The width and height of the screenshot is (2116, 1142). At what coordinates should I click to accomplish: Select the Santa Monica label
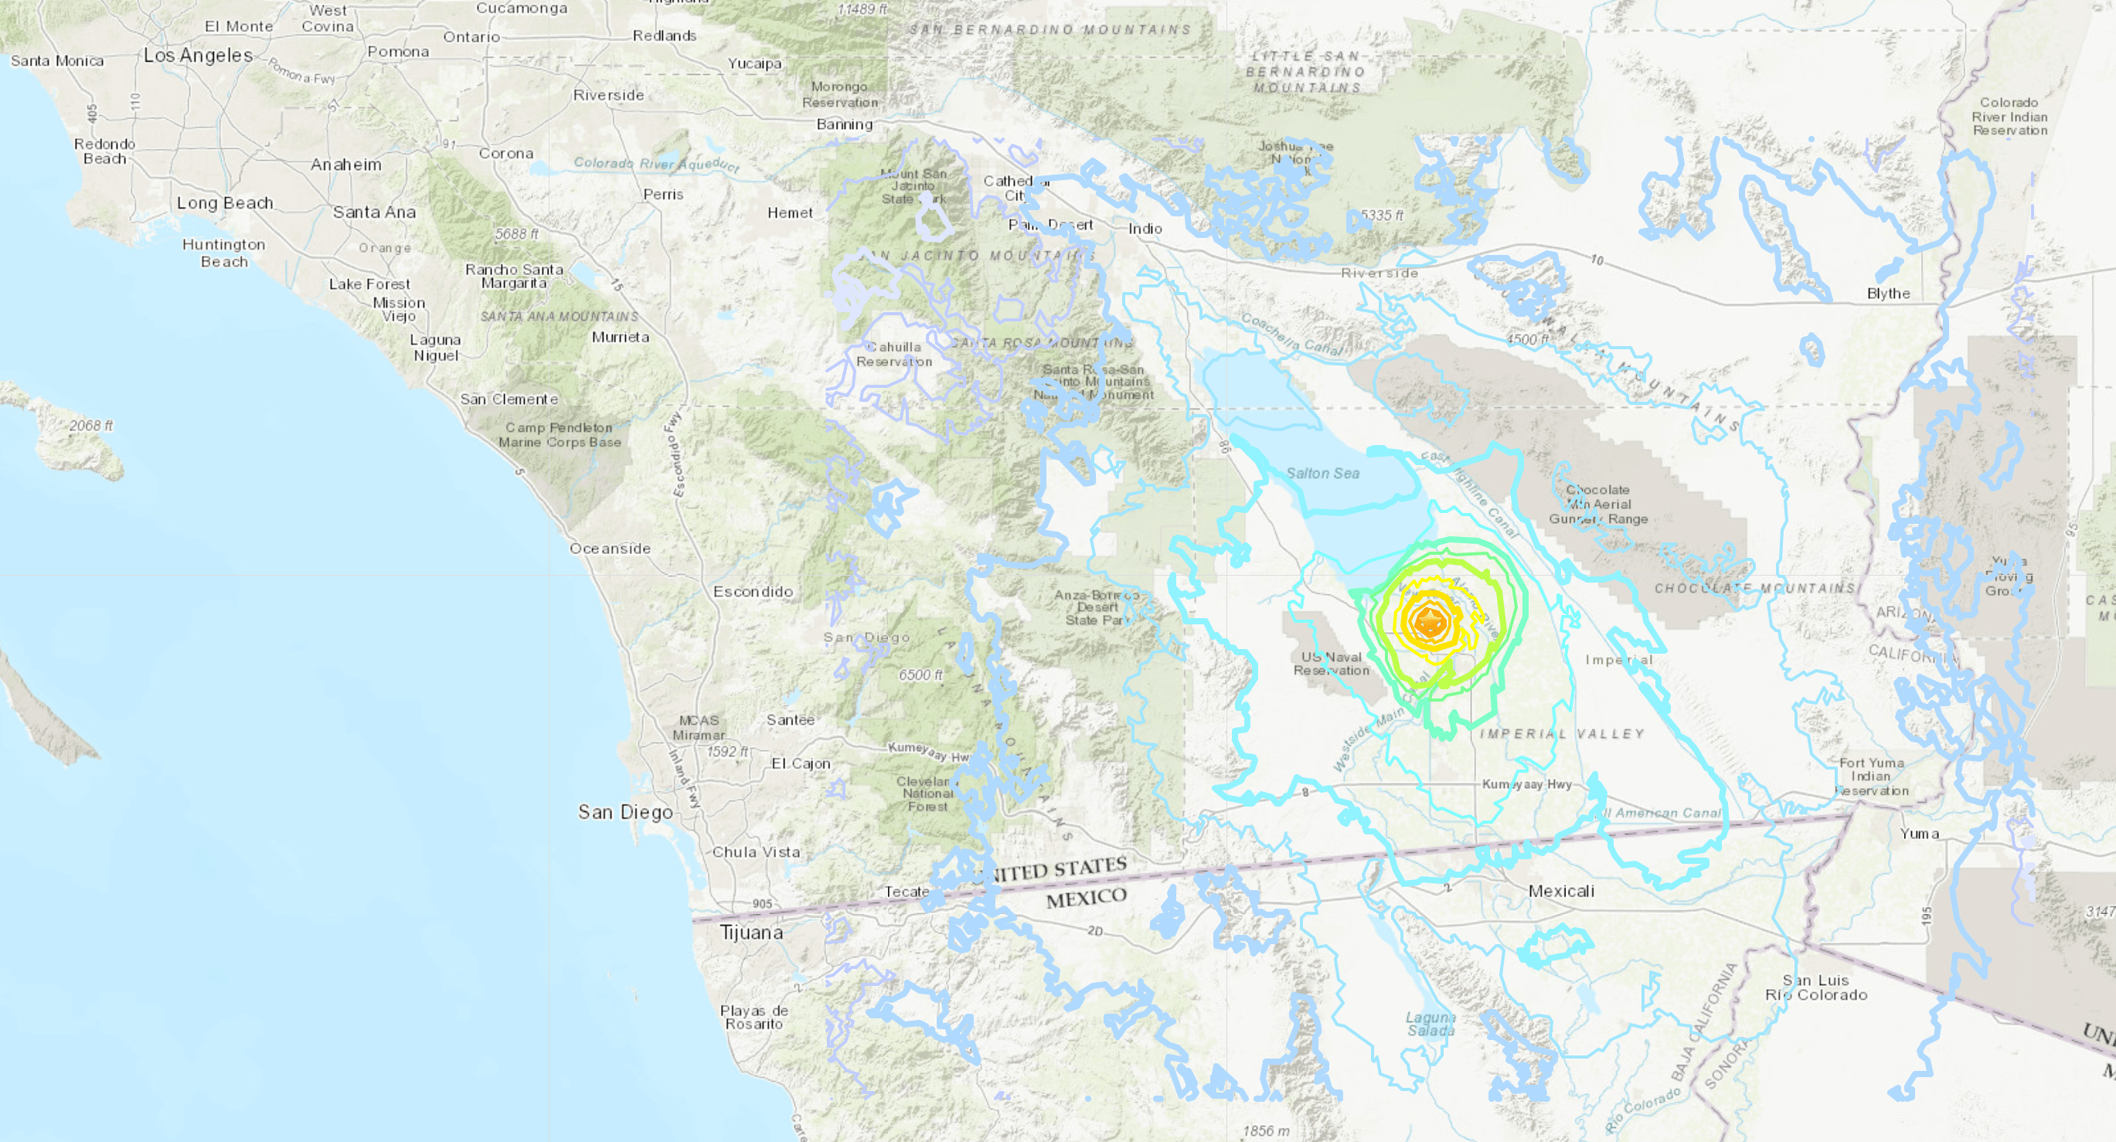coord(56,61)
